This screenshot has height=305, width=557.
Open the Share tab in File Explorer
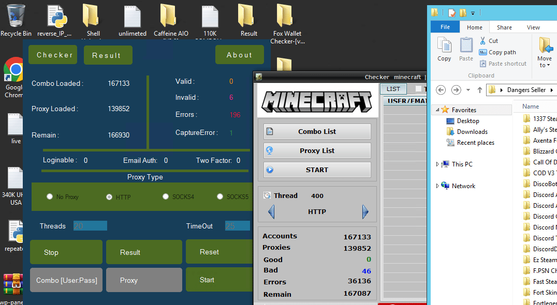pos(504,27)
